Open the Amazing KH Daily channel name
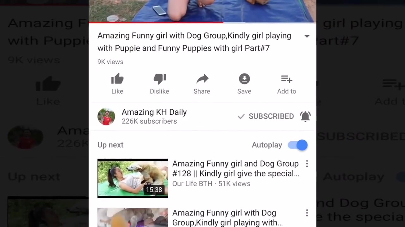 pyautogui.click(x=154, y=112)
